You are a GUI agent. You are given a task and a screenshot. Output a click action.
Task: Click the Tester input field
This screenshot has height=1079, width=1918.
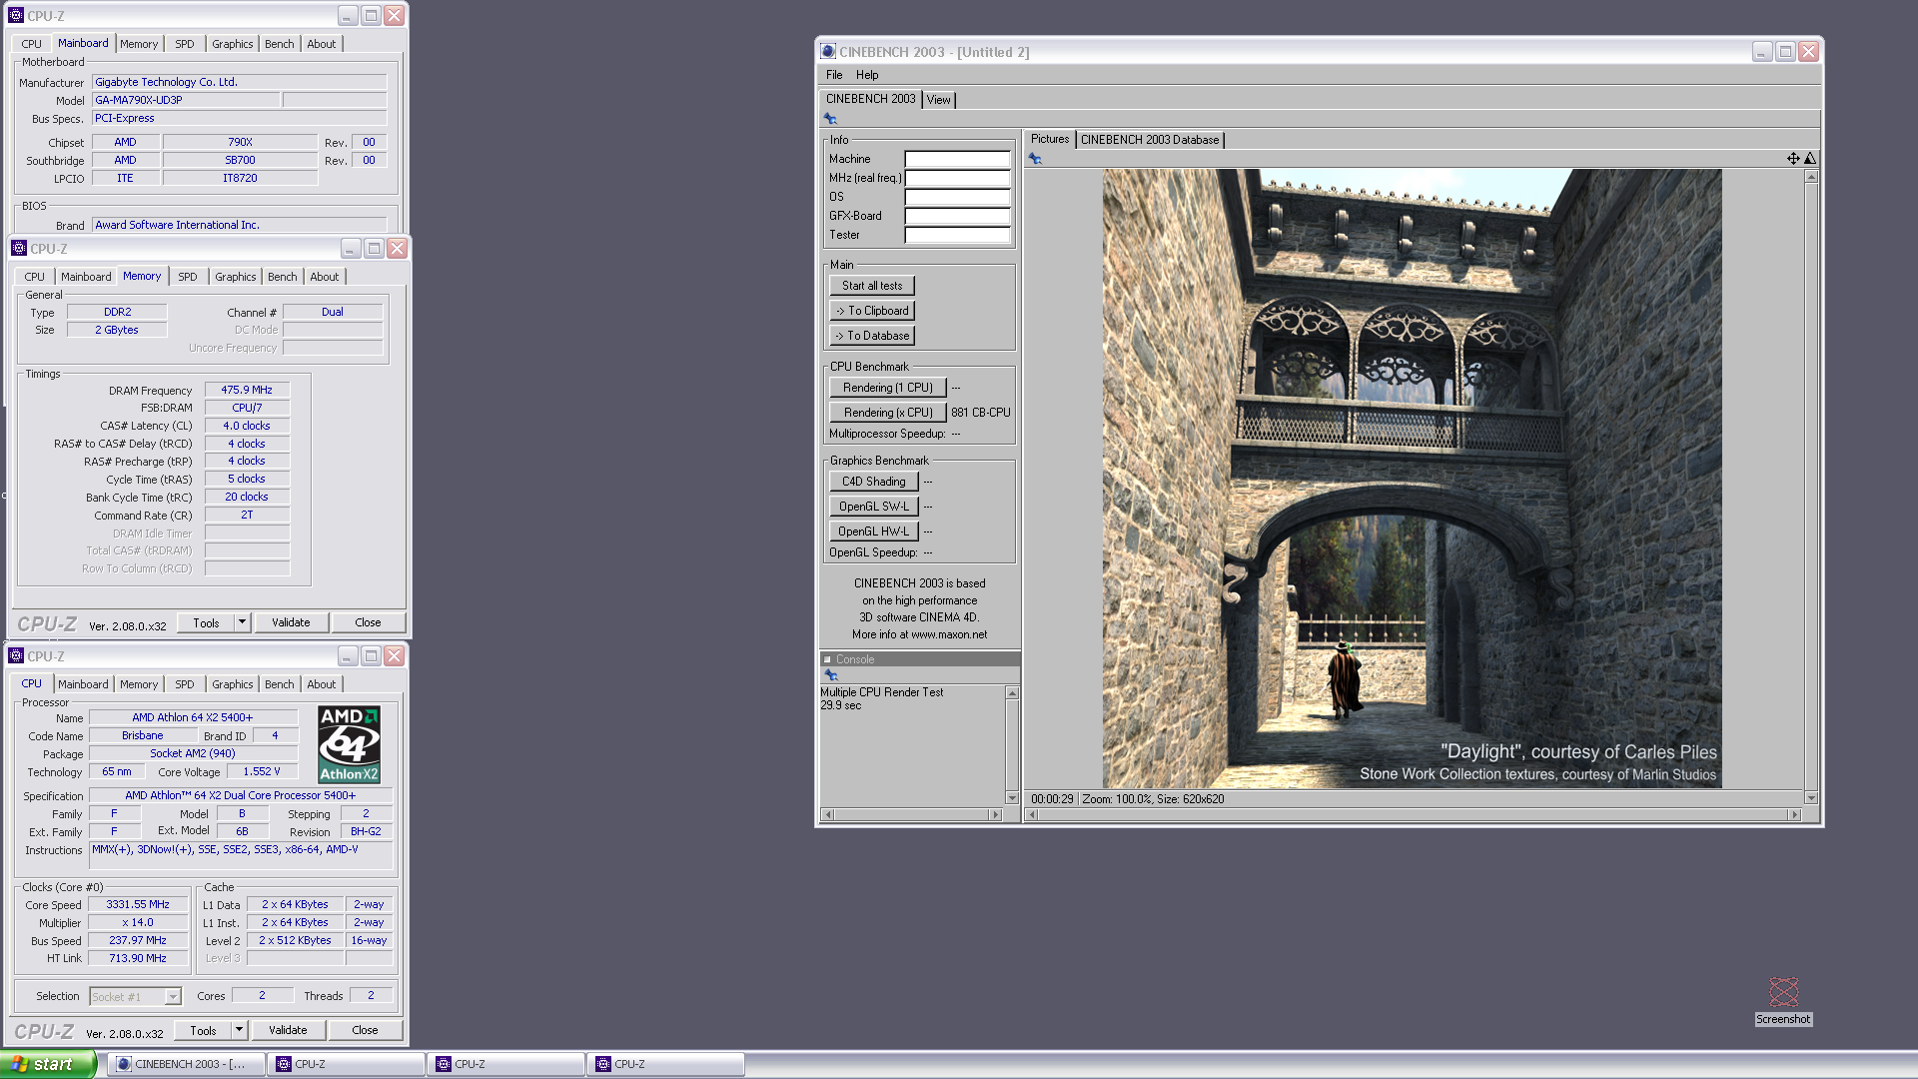(957, 235)
